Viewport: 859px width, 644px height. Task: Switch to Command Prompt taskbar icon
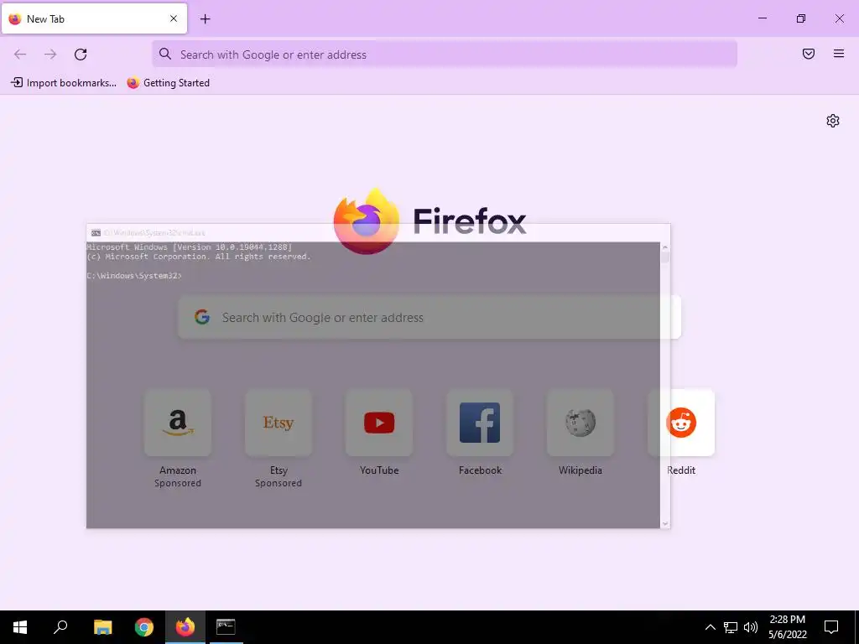tap(226, 627)
